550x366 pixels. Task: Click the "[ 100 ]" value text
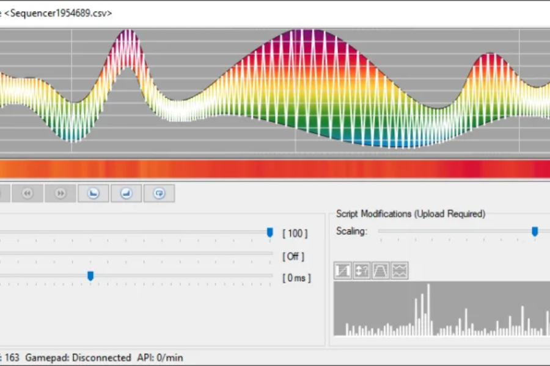(295, 234)
